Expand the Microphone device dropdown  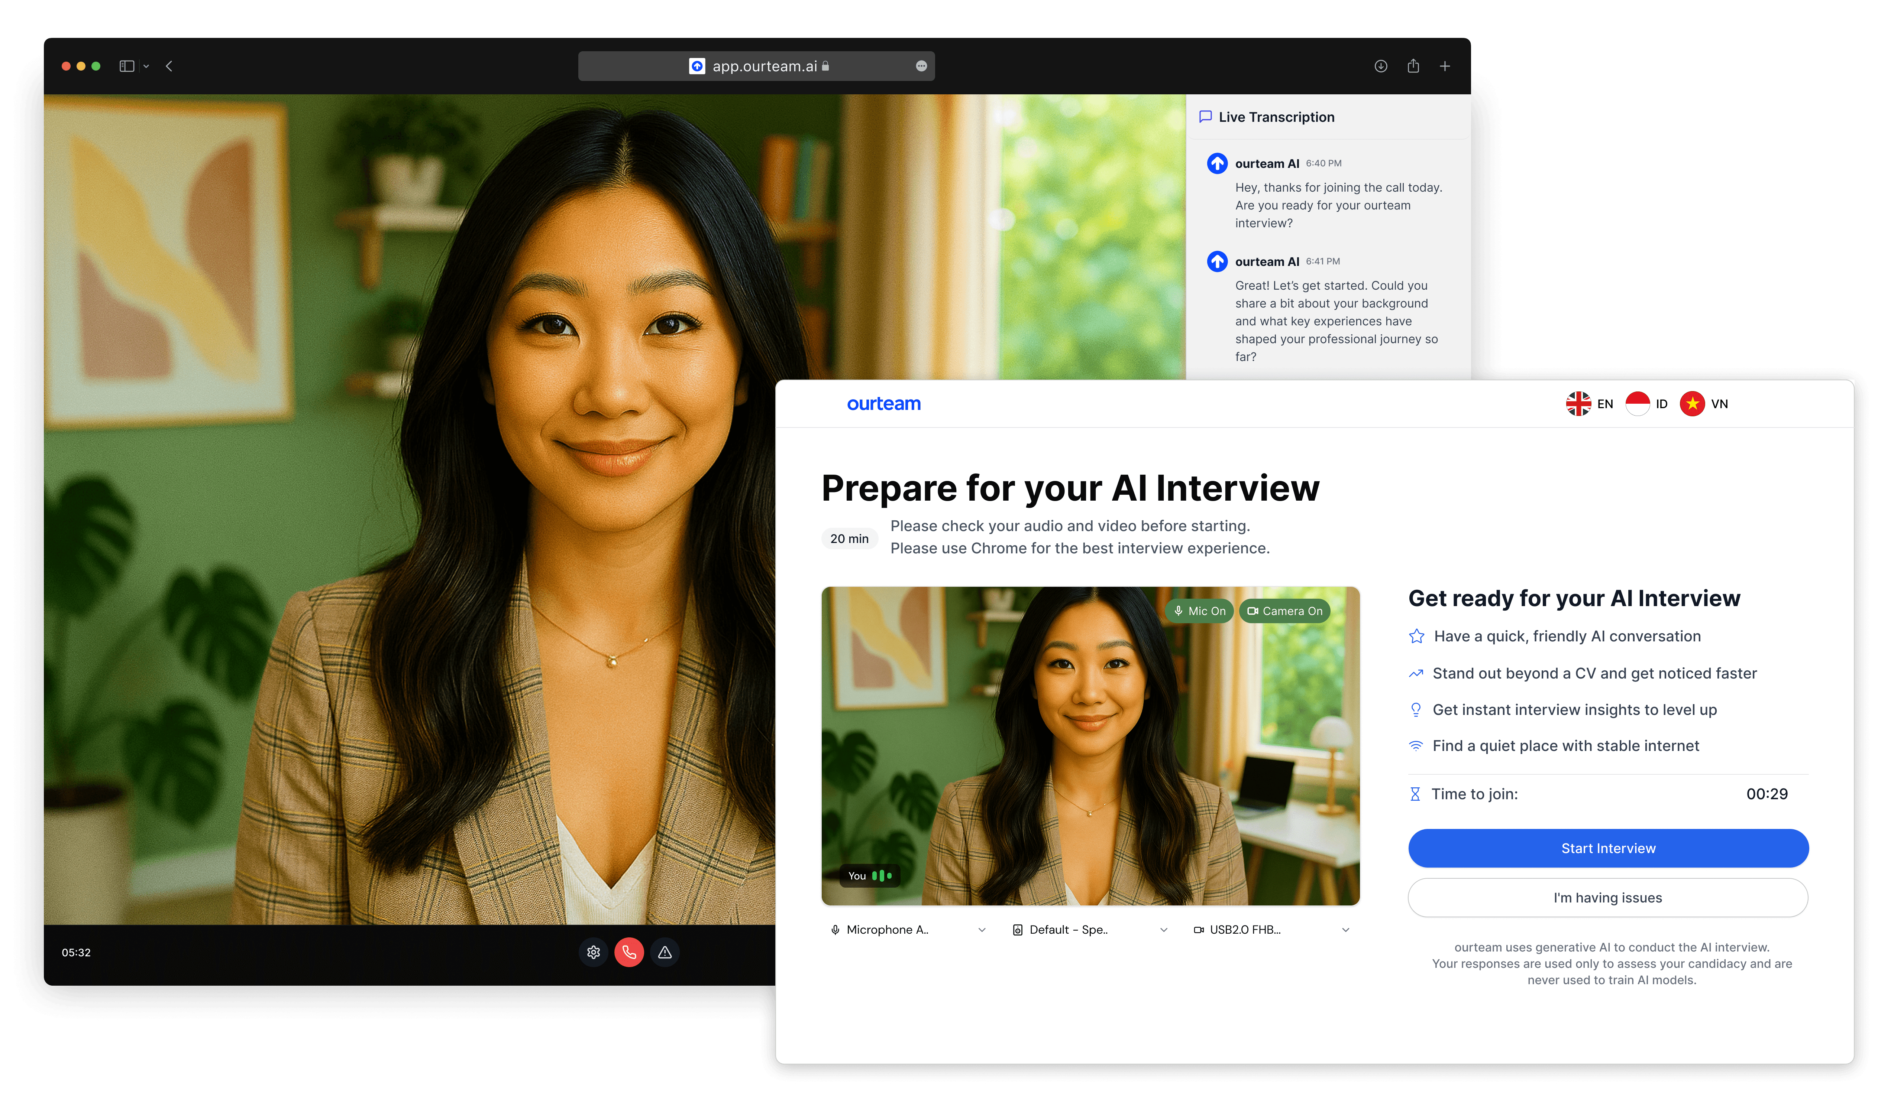[x=908, y=930]
